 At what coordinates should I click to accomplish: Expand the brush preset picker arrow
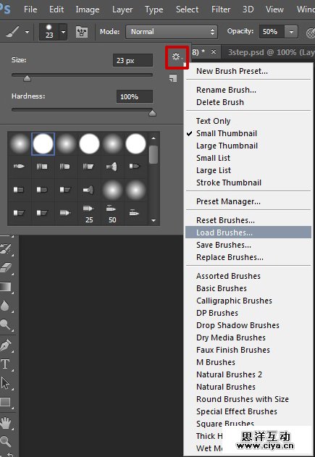(x=63, y=32)
